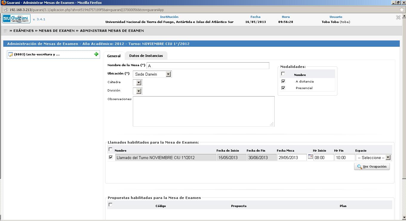The height and width of the screenshot is (221, 406).
Task: Click the Administración de Mesas de Examen title bar
Action: (x=201, y=44)
